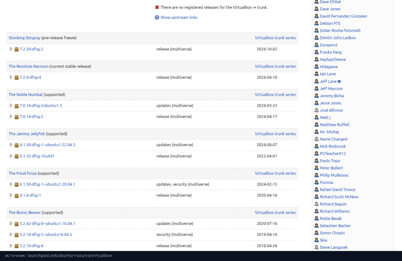The height and width of the screenshot is (261, 402).
Task: Click the package icon beside 5.2.10-dfsg-6
Action: (x=16, y=246)
